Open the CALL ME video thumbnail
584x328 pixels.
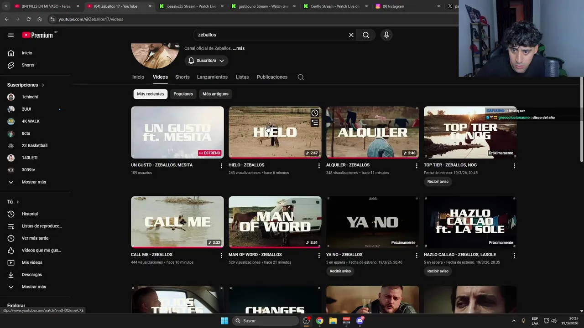(x=177, y=222)
